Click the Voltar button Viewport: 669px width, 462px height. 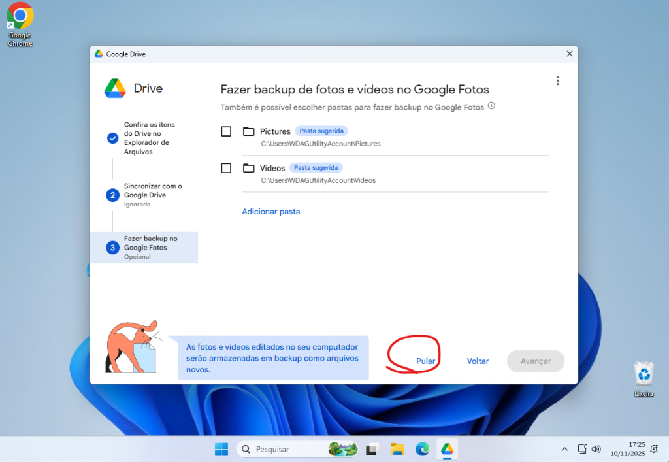(x=478, y=361)
